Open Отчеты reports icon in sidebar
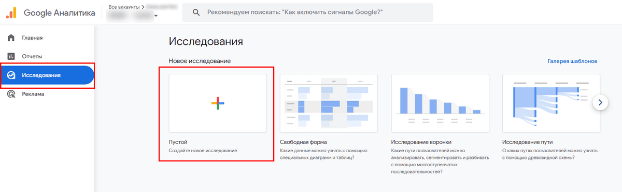622x192 pixels. coord(11,56)
